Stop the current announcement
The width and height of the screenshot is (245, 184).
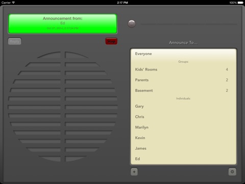click(111, 41)
